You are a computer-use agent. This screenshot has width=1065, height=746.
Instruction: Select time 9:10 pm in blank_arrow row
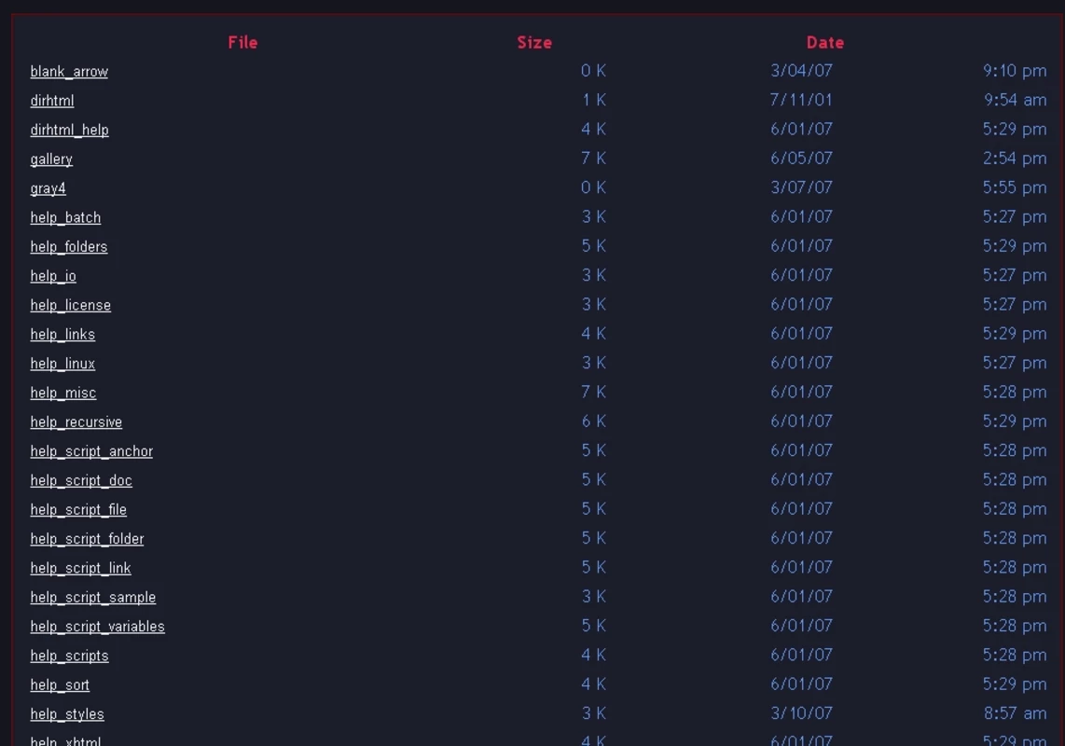[x=1015, y=71]
